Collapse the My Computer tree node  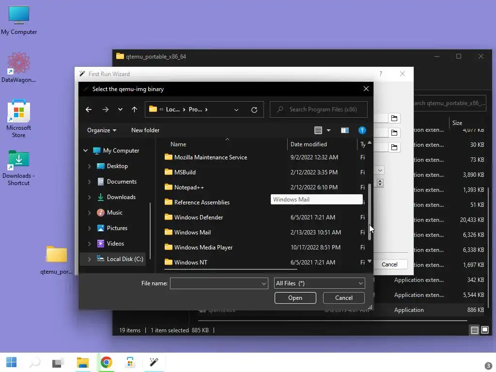click(x=85, y=151)
